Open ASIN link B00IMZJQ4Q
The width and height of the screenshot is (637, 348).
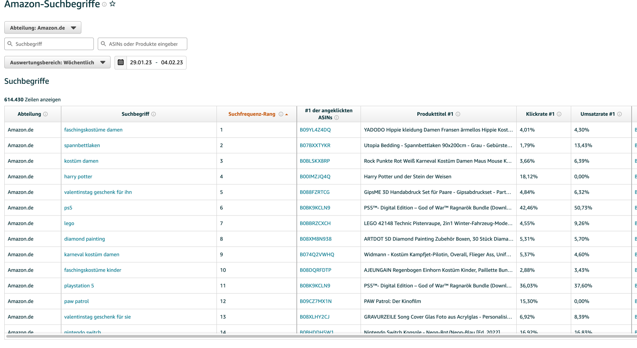pos(315,177)
